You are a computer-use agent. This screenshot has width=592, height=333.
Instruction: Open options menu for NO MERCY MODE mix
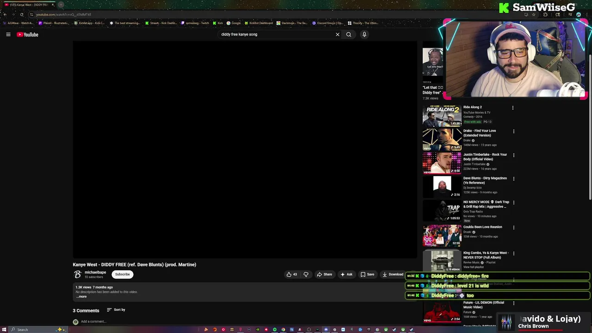[513, 203]
